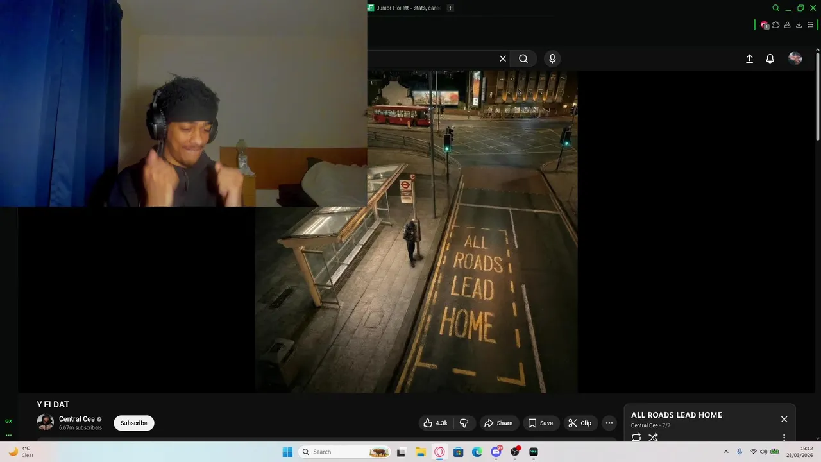Share the video
The width and height of the screenshot is (821, 462).
tap(498, 423)
